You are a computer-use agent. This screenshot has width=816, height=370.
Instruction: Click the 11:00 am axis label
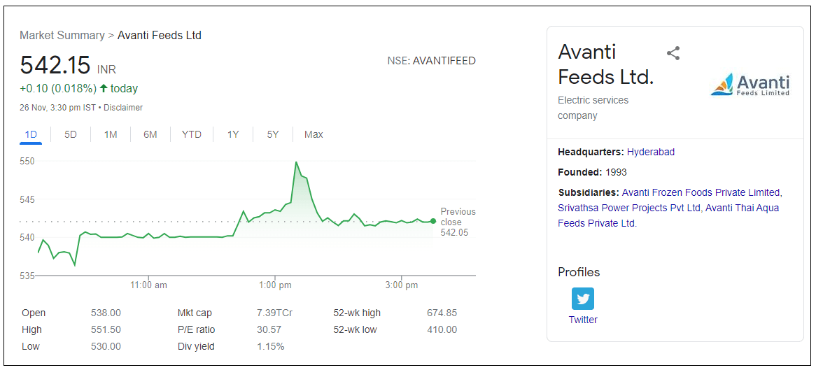pyautogui.click(x=148, y=285)
